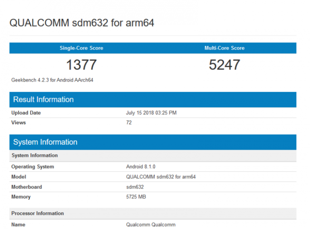Select the Model row label
This screenshot has width=310, height=229.
click(19, 177)
